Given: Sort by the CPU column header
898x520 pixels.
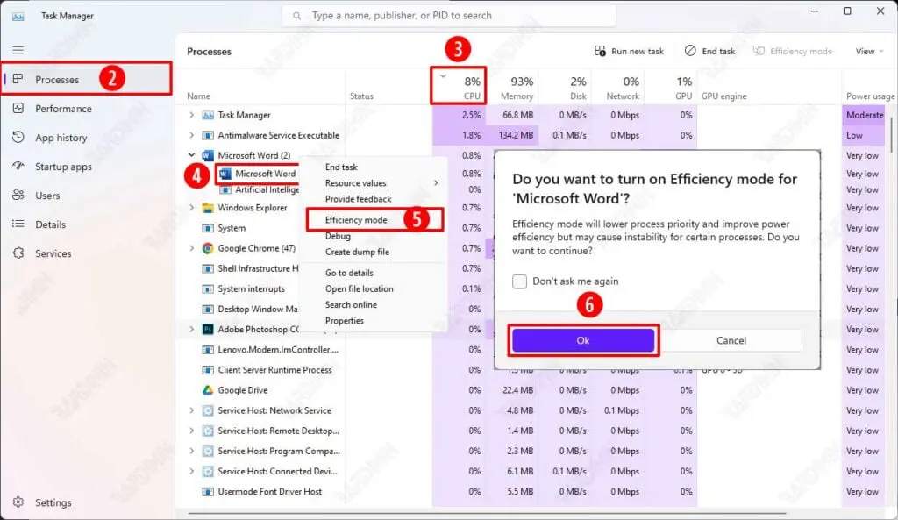Looking at the screenshot, I should [459, 86].
